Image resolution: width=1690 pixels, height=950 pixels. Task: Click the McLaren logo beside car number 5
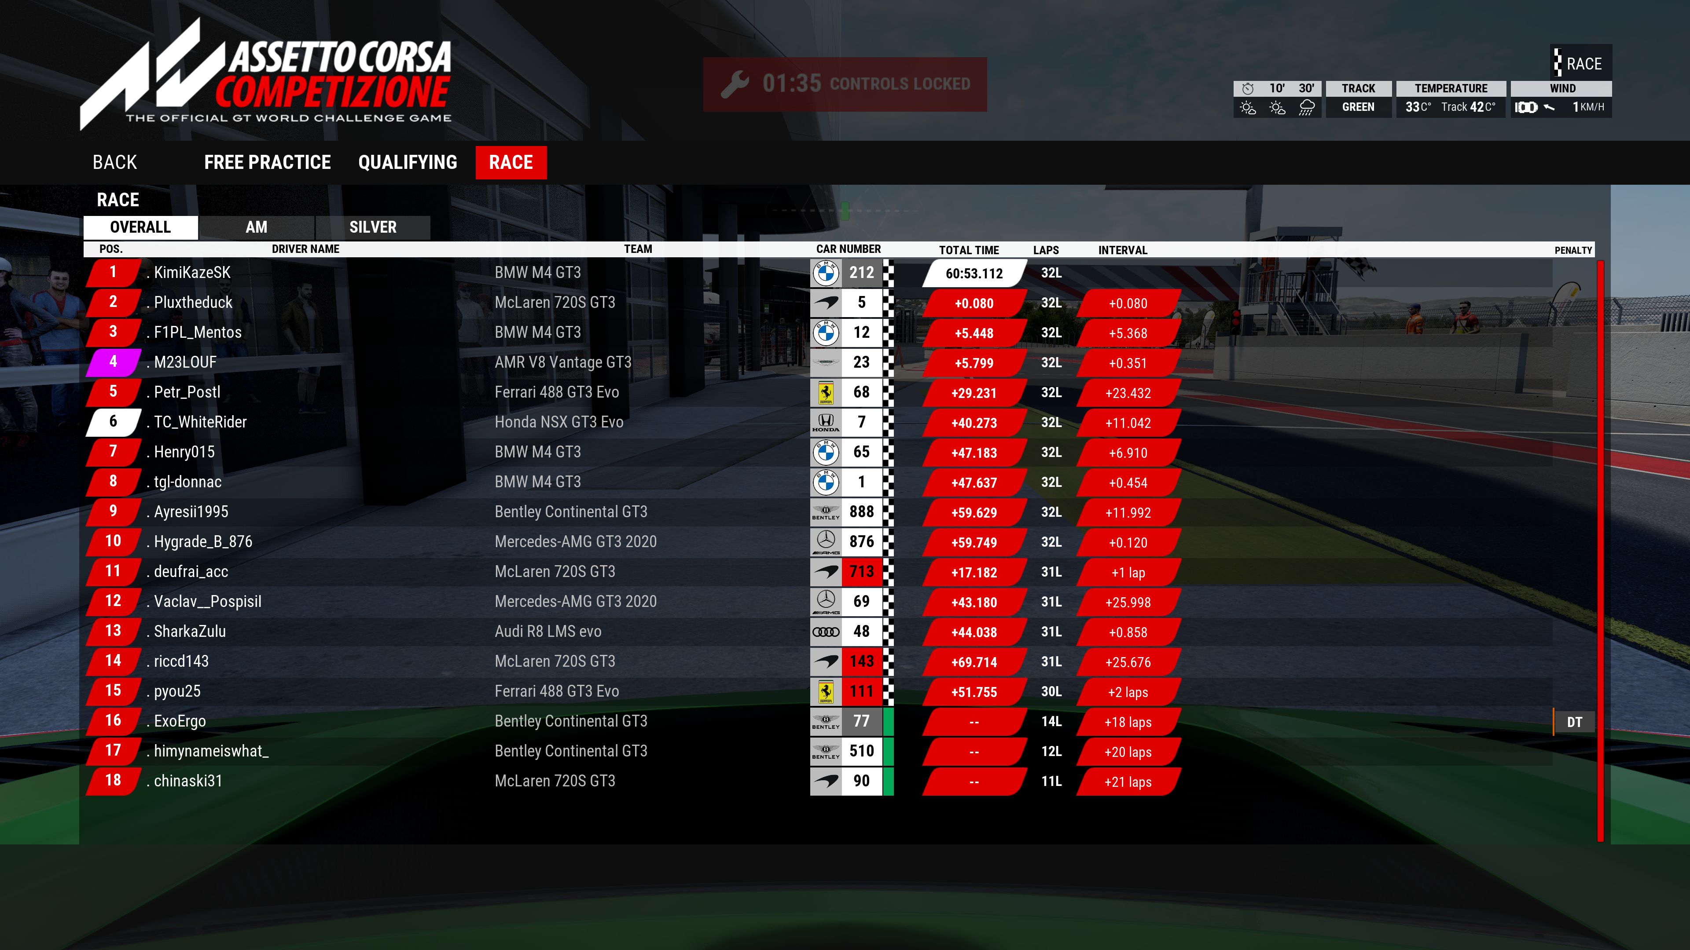pos(826,303)
